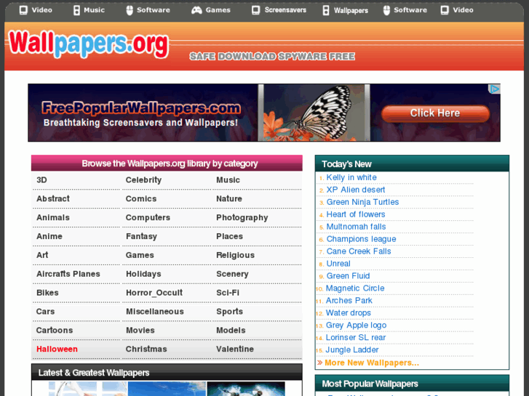529x396 pixels.
Task: Open Magnetic Circle wallpaper link
Action: [x=355, y=288]
